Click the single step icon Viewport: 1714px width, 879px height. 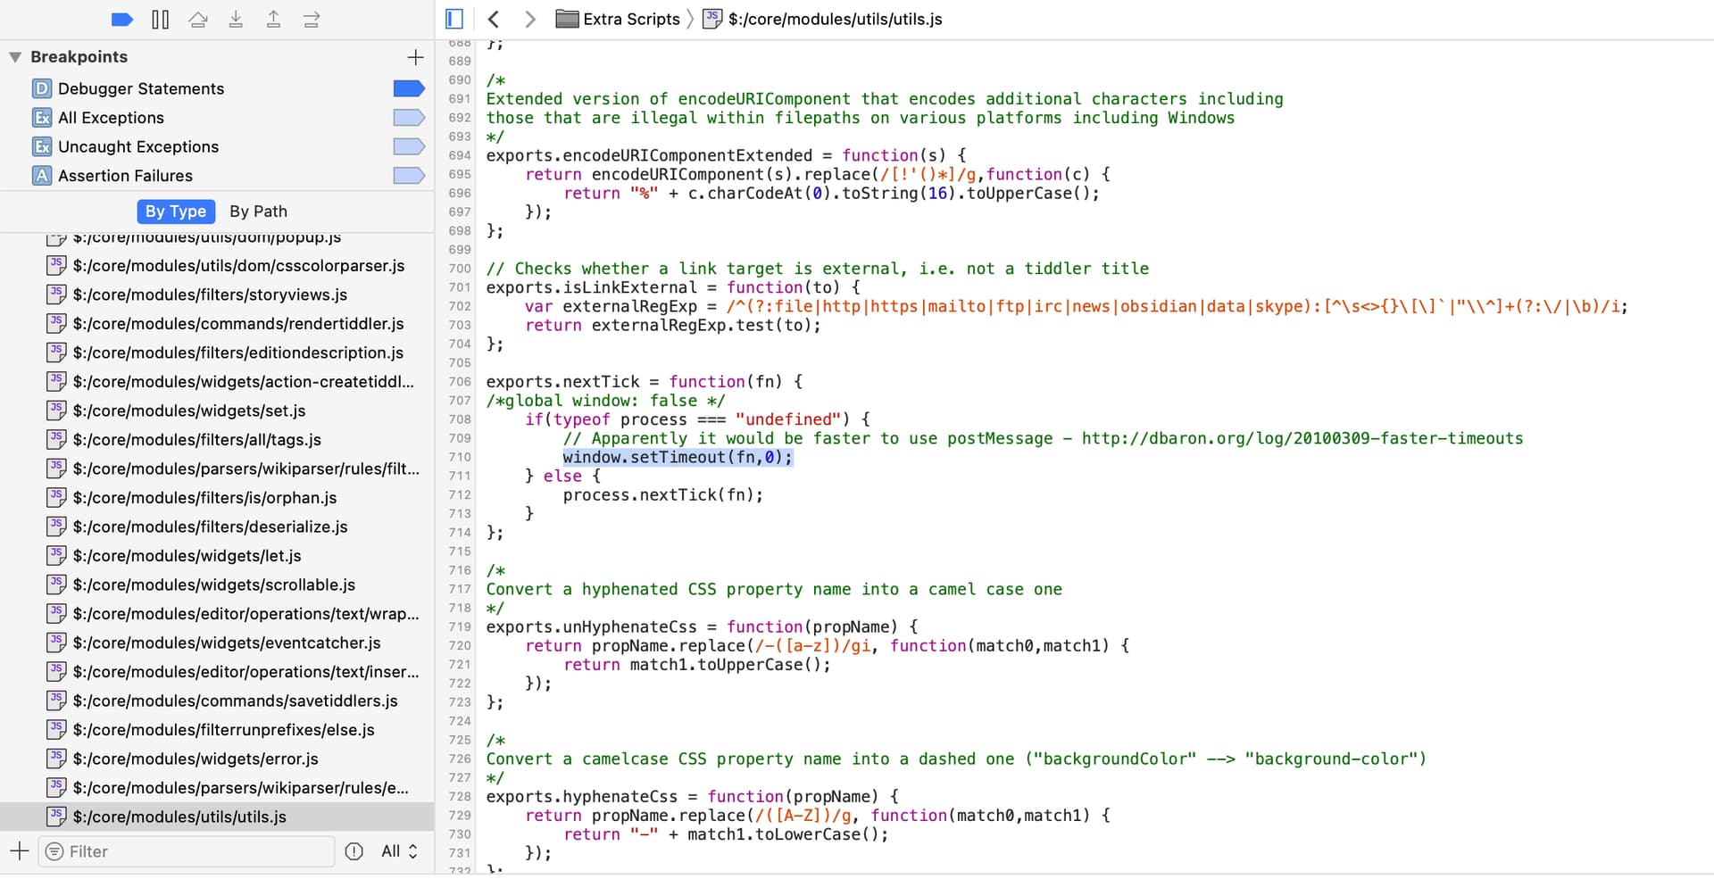pyautogui.click(x=312, y=20)
